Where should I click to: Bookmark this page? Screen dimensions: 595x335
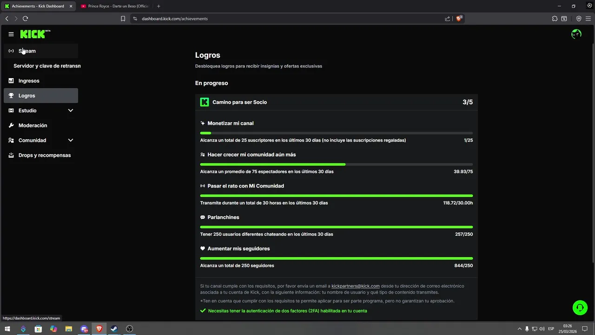click(x=123, y=19)
